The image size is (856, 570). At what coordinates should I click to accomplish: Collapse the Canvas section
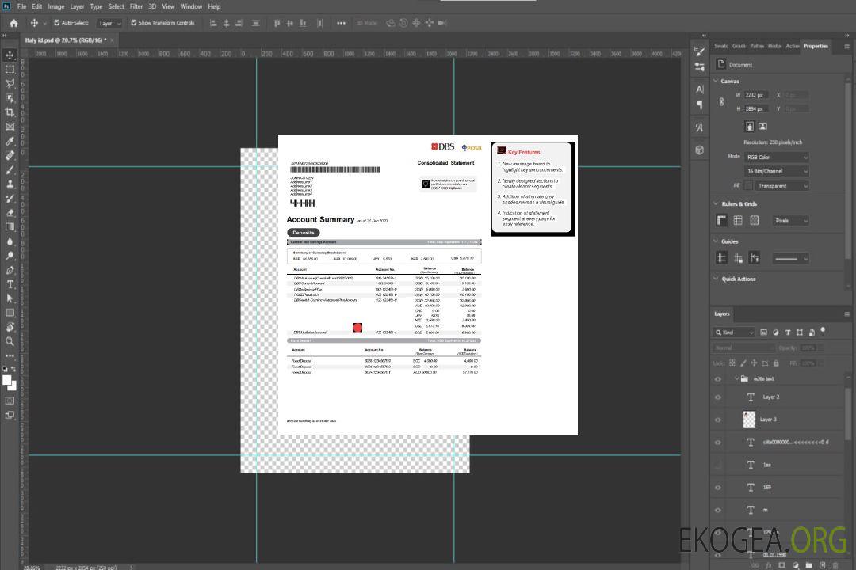pos(716,81)
